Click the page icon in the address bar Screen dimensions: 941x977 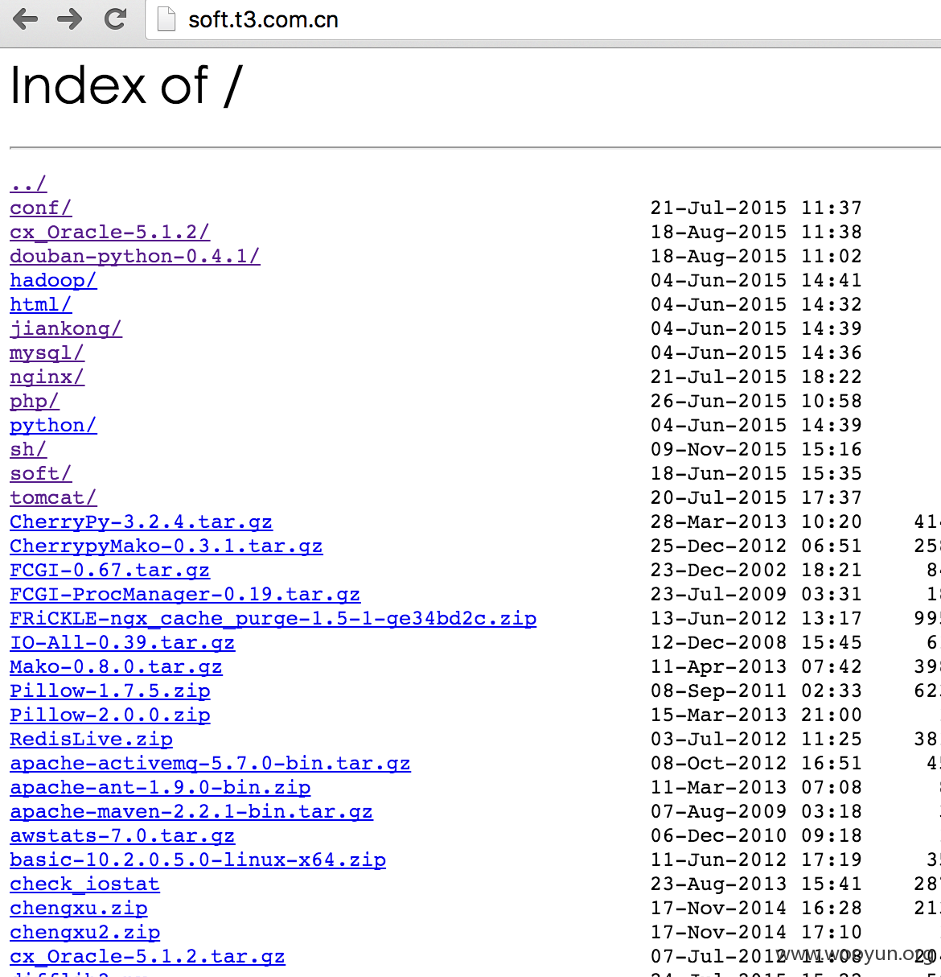tap(166, 19)
